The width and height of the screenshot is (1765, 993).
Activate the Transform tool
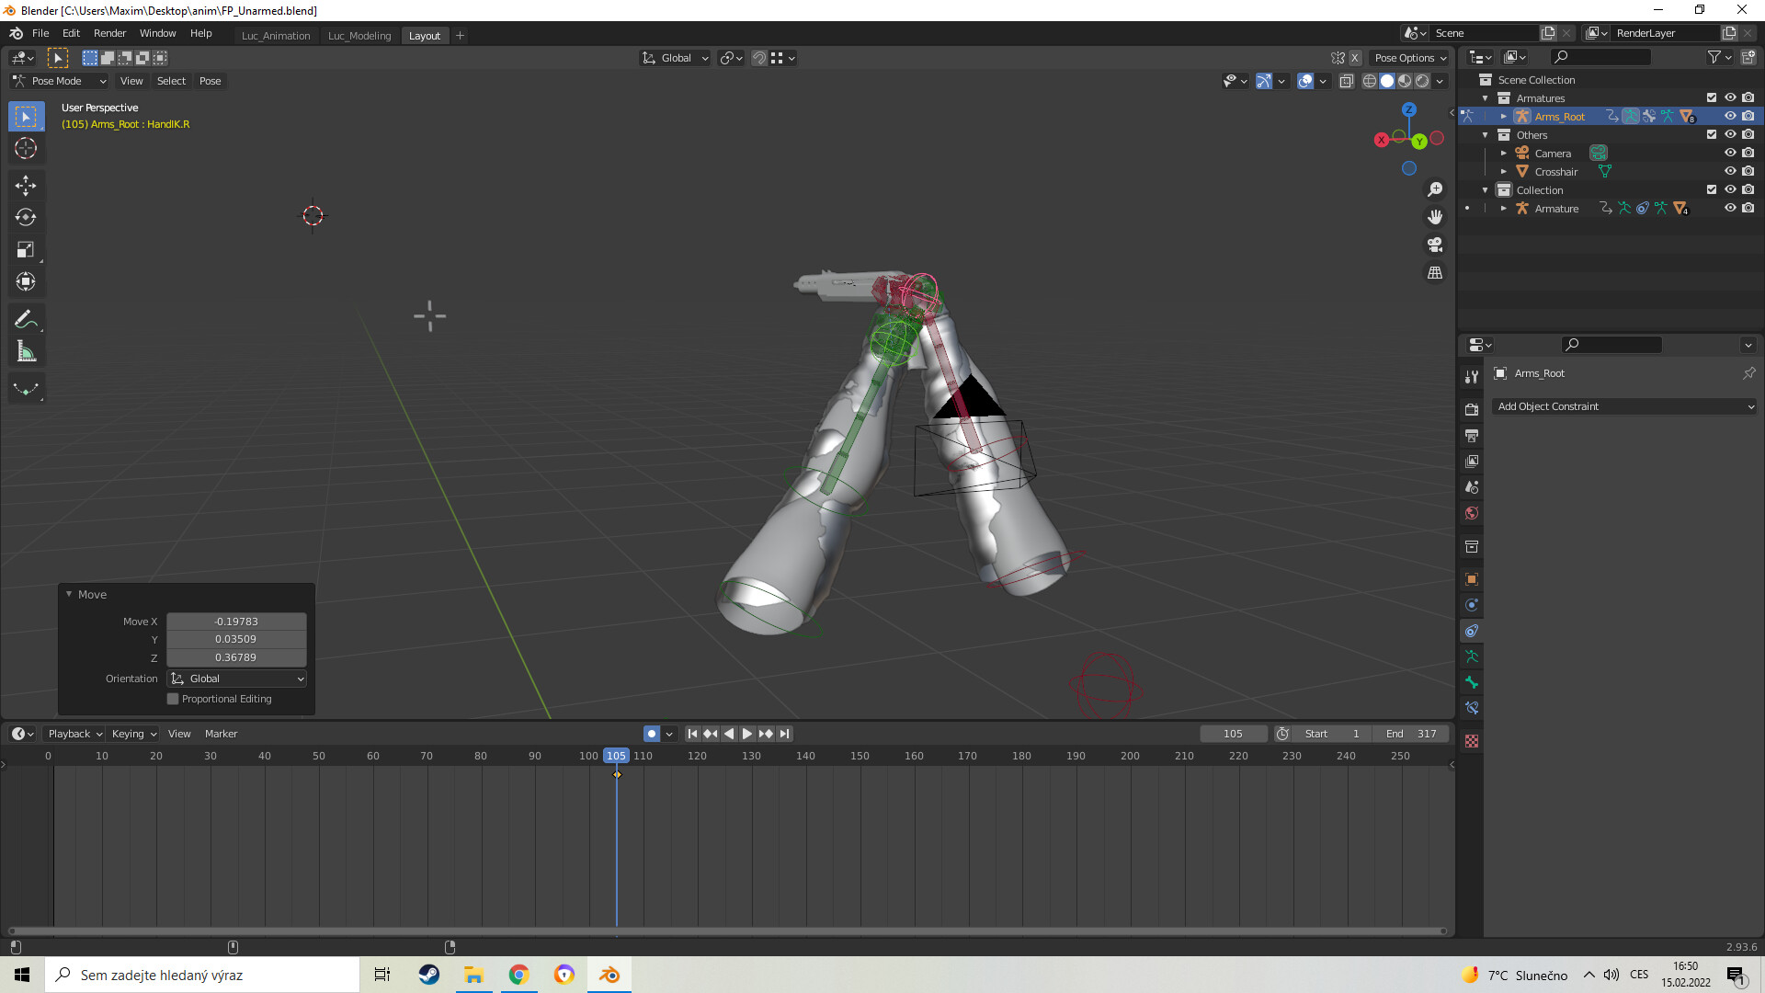click(26, 281)
